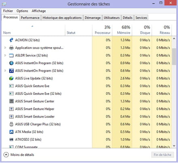Select the ACMON (32 bits) row name
This screenshot has width=178, height=163.
pyautogui.click(x=28, y=40)
